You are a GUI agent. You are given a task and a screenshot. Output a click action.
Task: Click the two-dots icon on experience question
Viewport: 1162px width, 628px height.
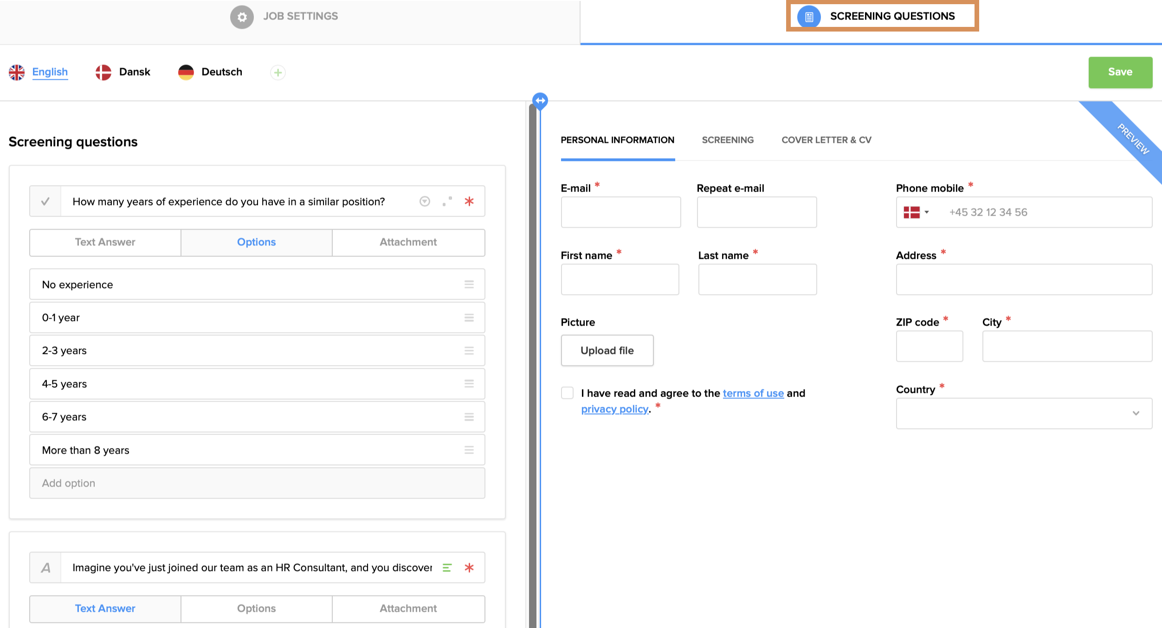(447, 201)
